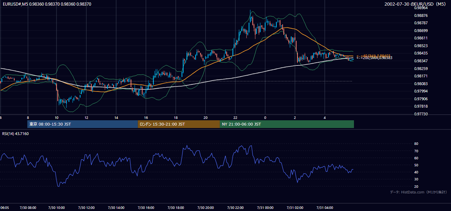Click price axis value 0.97730
Viewport: 451px width, 211px height.
tap(421, 114)
